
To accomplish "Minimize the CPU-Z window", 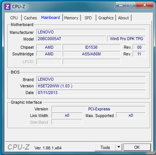I will click(121, 5).
